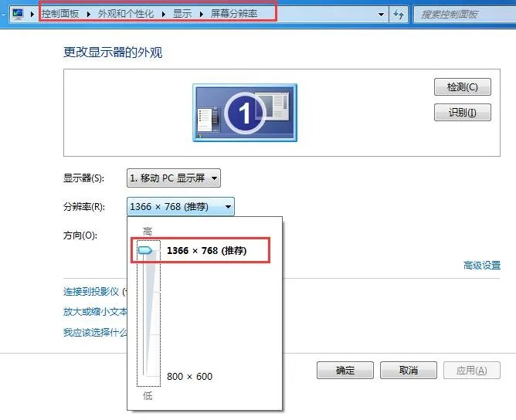516x420 pixels.
Task: Expand the arrow after 显示 breadcrumb
Action: [202, 14]
